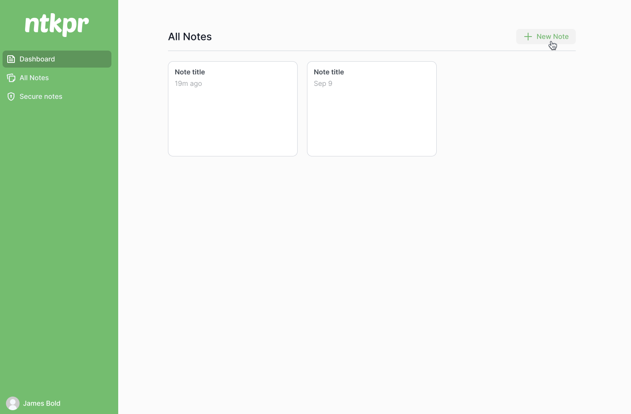Click the "19m ago" timestamp
Screen dimensions: 631x414
coord(188,83)
